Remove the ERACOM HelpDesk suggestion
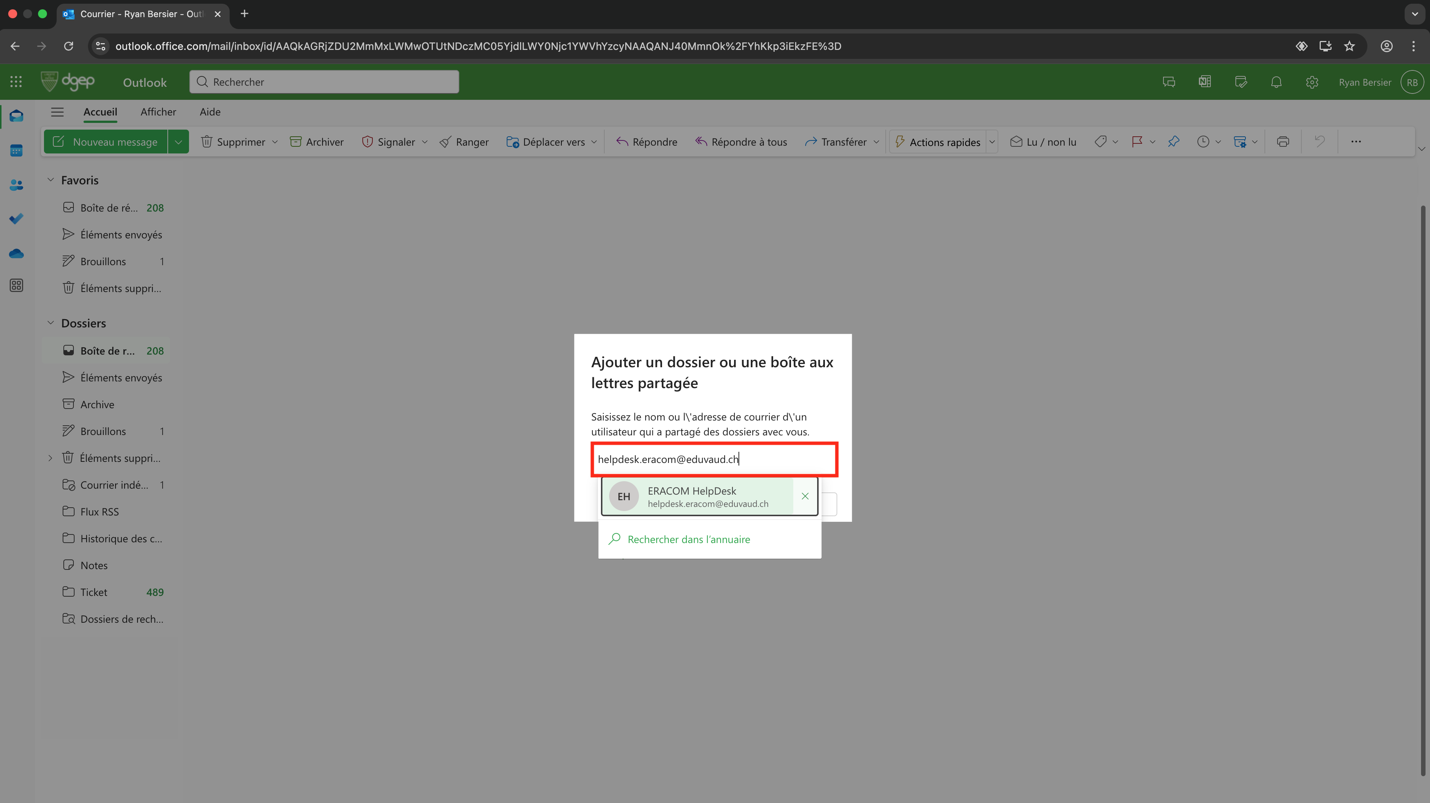The height and width of the screenshot is (803, 1430). [805, 496]
